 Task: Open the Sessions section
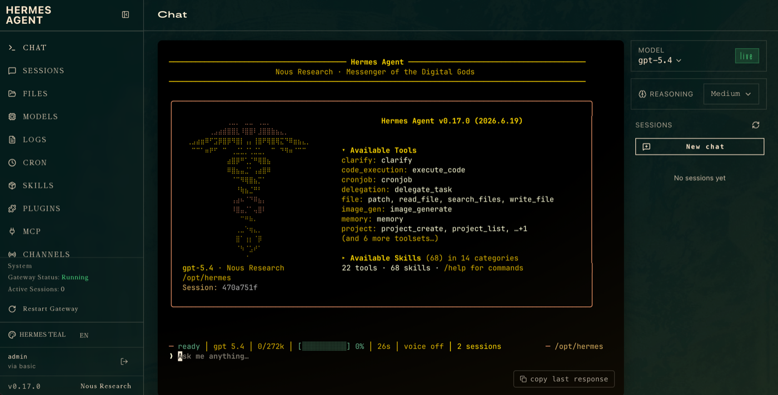[x=72, y=71]
